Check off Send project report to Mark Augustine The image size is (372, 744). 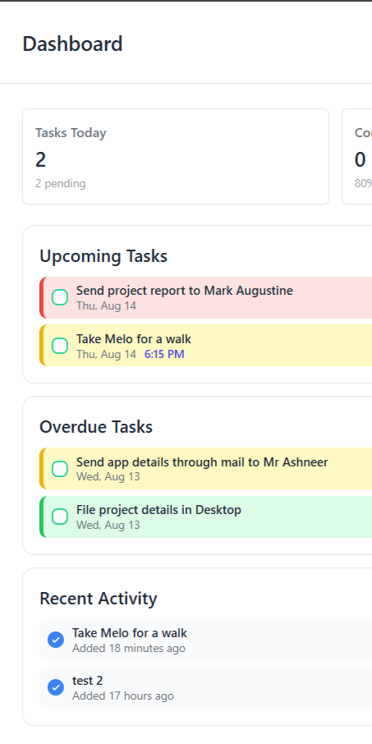60,297
